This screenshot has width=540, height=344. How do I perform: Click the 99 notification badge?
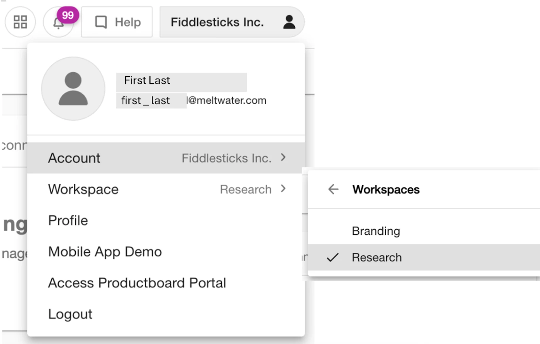click(x=68, y=15)
